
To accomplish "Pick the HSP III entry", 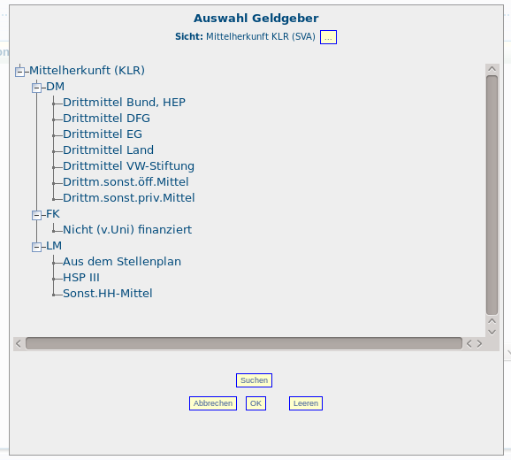I will [x=81, y=278].
